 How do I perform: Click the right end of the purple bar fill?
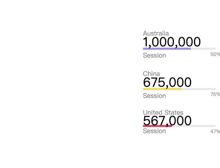click(x=190, y=49)
